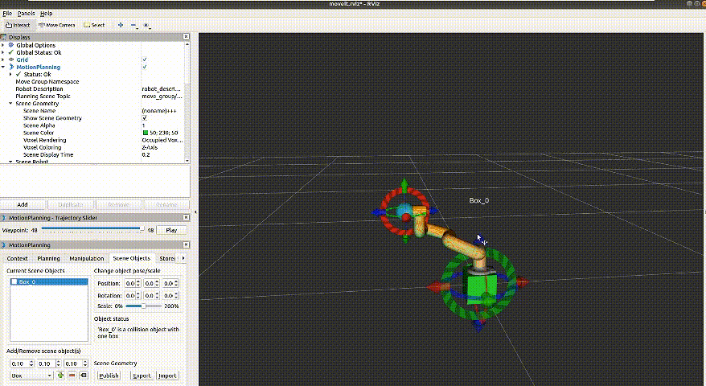
Task: Click the first Rotation input field
Action: point(133,295)
